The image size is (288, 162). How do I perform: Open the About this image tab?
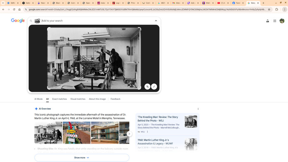tap(97, 99)
